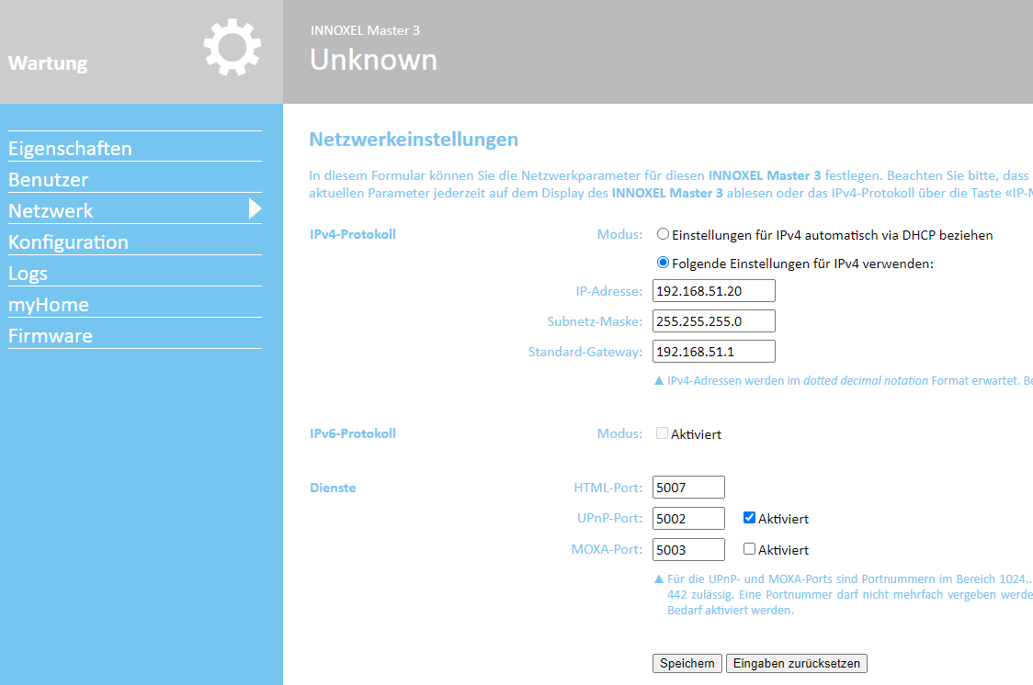Select DHCP automatic IPv4 radio option
Image resolution: width=1033 pixels, height=685 pixels.
[x=663, y=234]
